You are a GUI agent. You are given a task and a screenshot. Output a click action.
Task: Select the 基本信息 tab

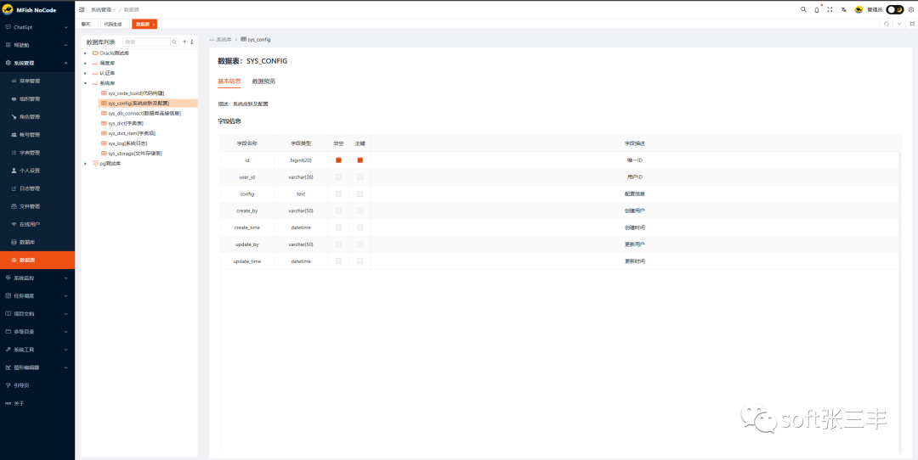(x=229, y=81)
